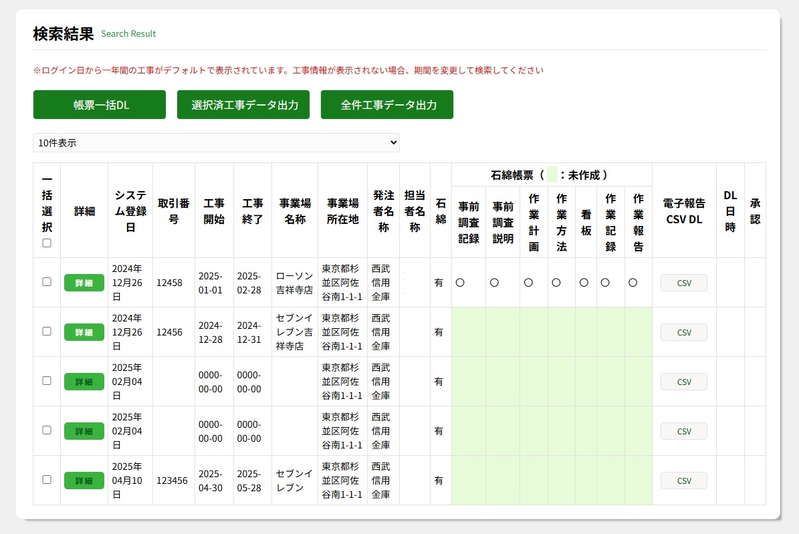Click the 担当者名称 column header
Viewport: 799px width, 534px height.
415,211
